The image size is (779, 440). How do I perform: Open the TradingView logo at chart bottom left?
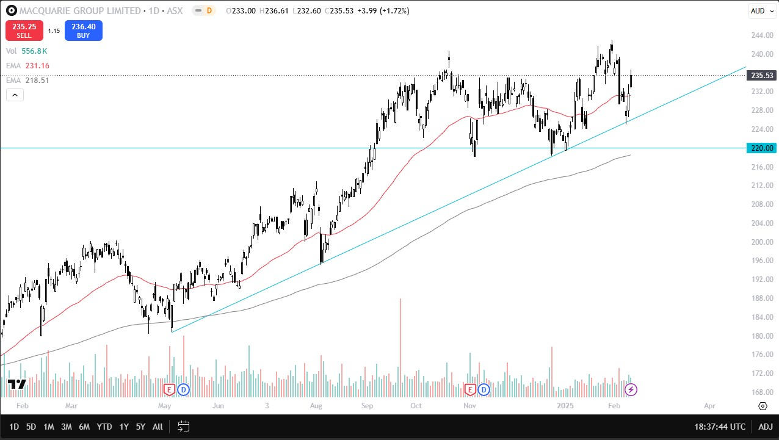pos(16,384)
